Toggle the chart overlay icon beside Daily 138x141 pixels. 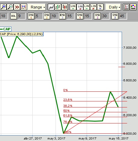[x=126, y=7]
